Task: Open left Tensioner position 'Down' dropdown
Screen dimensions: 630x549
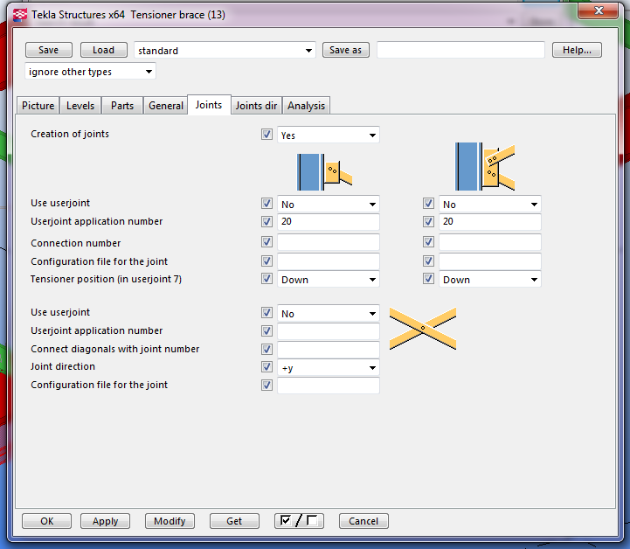Action: (329, 280)
